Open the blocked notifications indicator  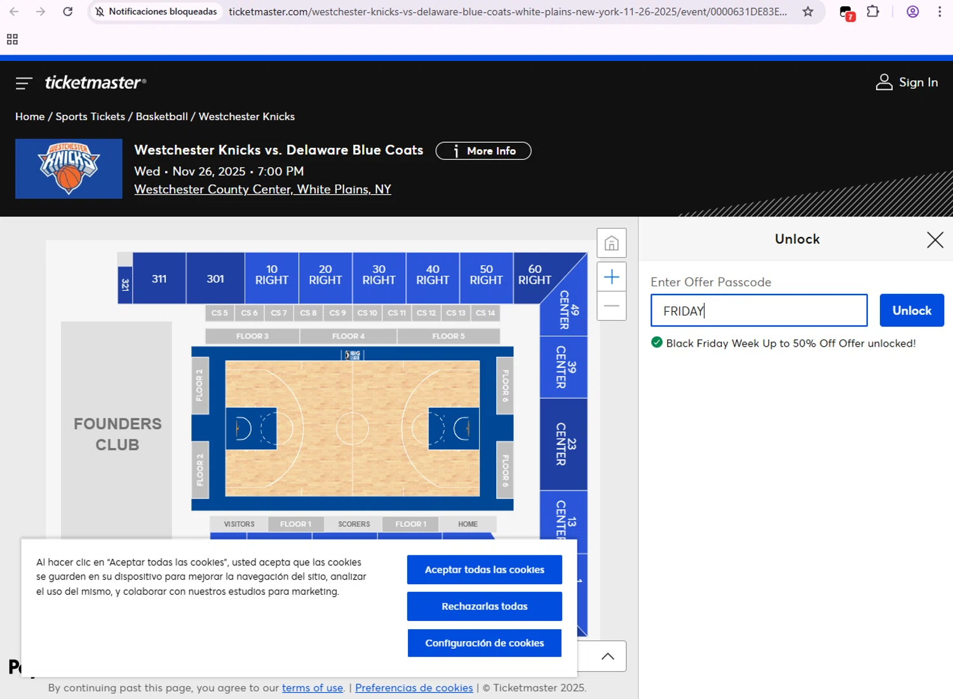click(x=156, y=11)
